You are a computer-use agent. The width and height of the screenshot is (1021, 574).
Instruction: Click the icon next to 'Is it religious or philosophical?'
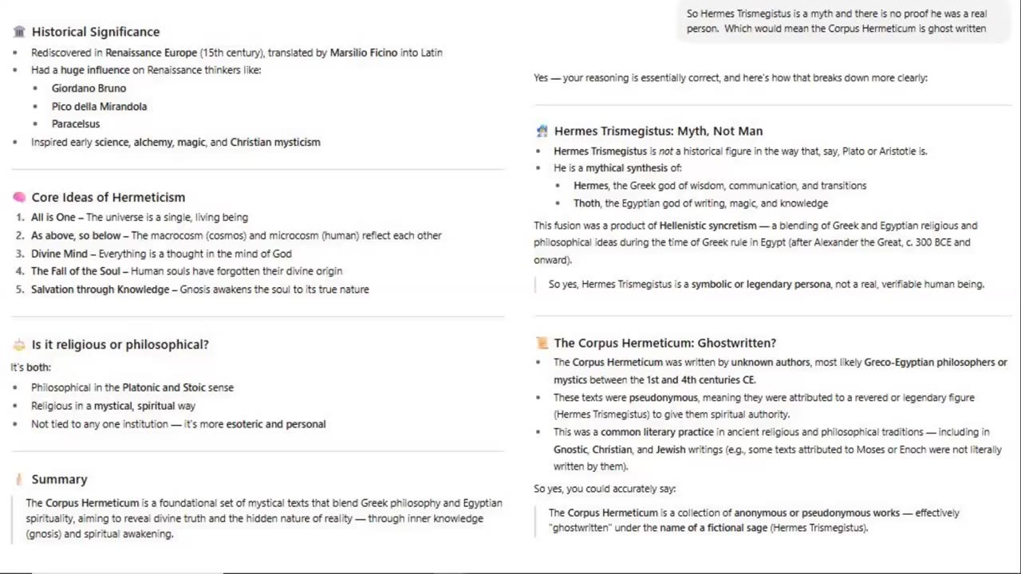tap(19, 344)
